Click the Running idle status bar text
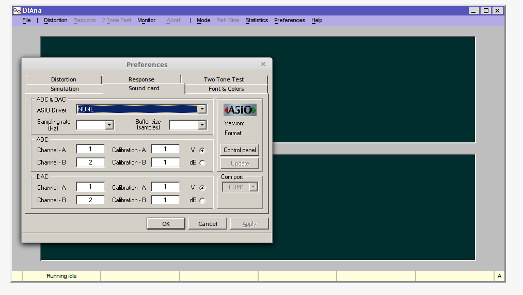 61,276
